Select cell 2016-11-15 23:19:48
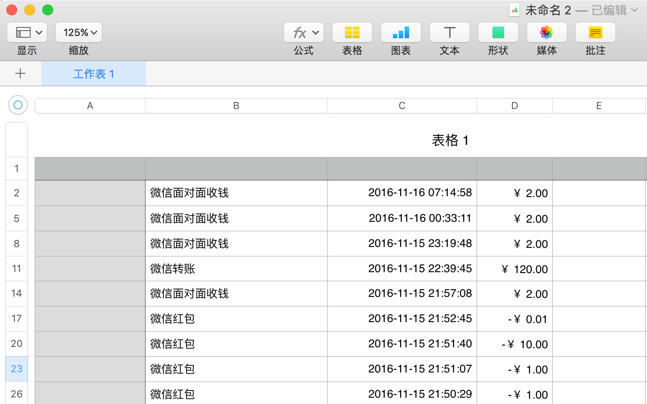The width and height of the screenshot is (647, 404). (x=402, y=244)
